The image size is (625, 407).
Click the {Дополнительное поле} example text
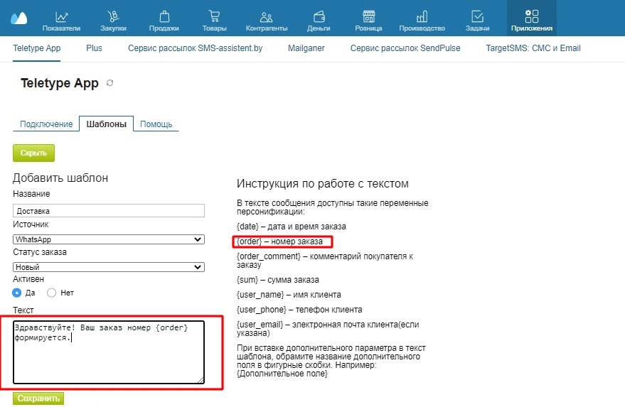(x=282, y=374)
